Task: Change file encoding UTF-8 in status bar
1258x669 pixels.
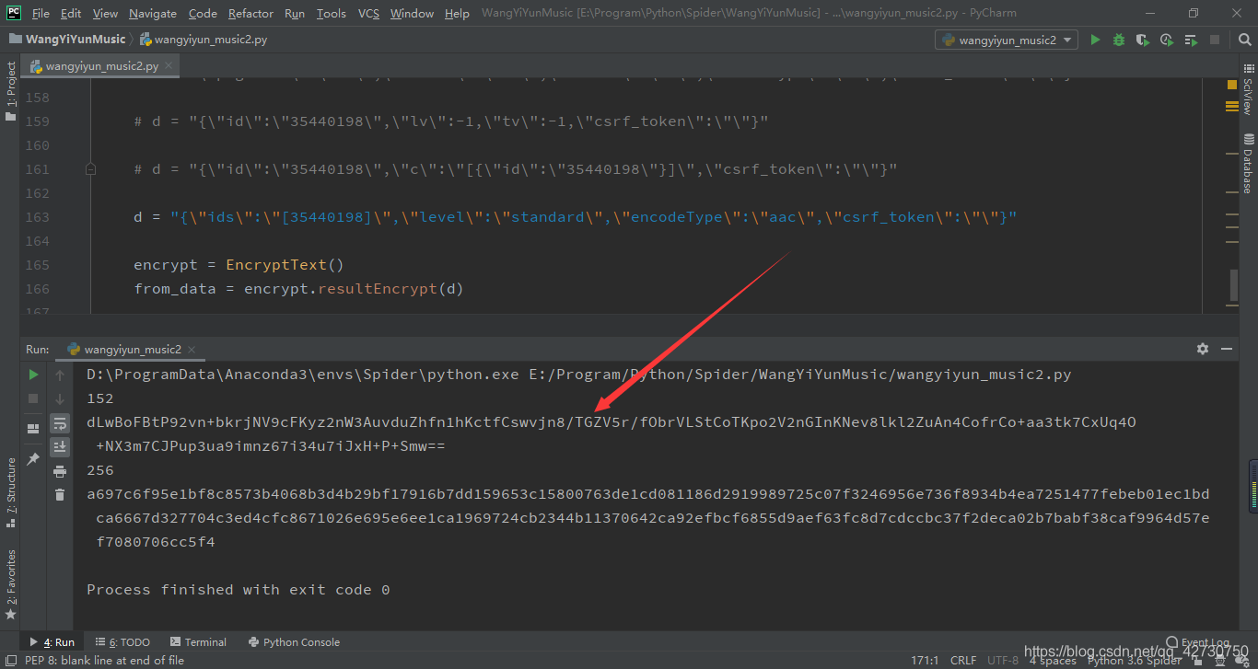Action: pyautogui.click(x=1002, y=660)
